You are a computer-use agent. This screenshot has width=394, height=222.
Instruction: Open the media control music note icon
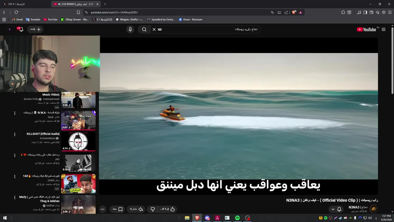(359, 12)
